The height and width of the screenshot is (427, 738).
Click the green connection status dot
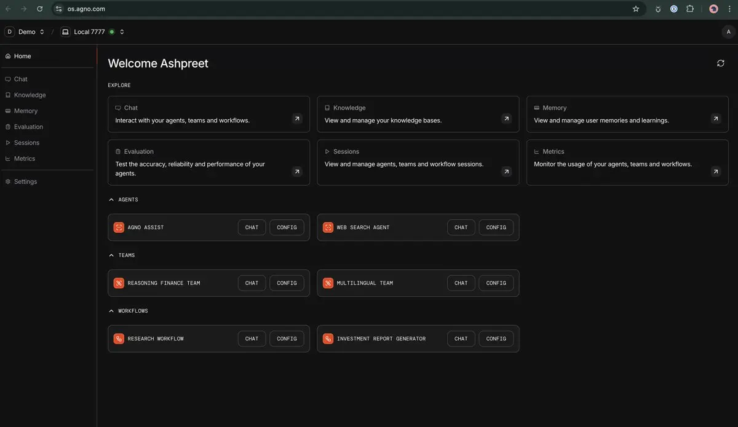click(x=111, y=32)
